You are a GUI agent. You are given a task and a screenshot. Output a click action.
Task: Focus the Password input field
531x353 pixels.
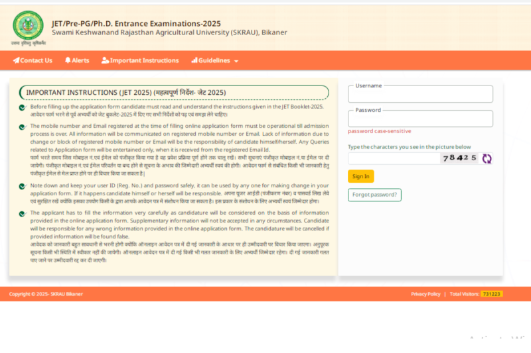click(420, 119)
